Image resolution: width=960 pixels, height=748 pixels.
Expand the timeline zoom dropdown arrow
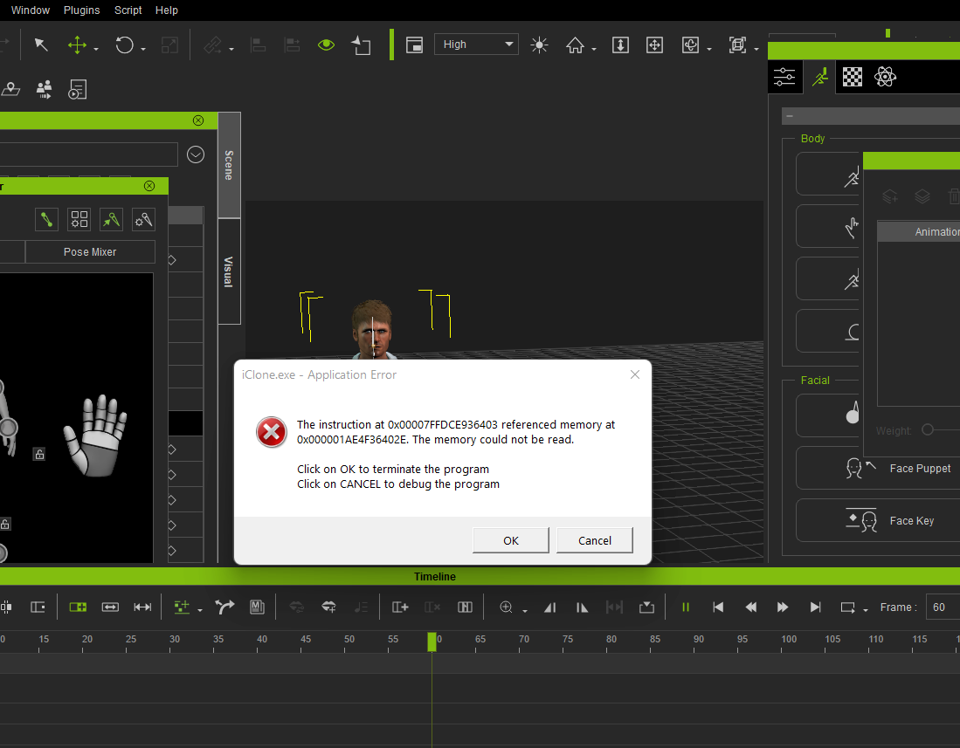coord(525,610)
